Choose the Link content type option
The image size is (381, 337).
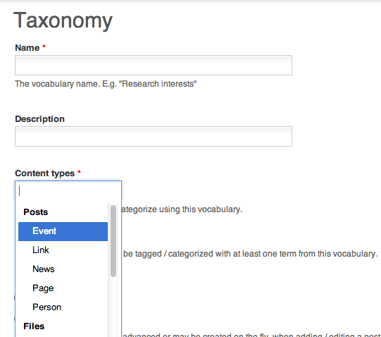coord(63,250)
